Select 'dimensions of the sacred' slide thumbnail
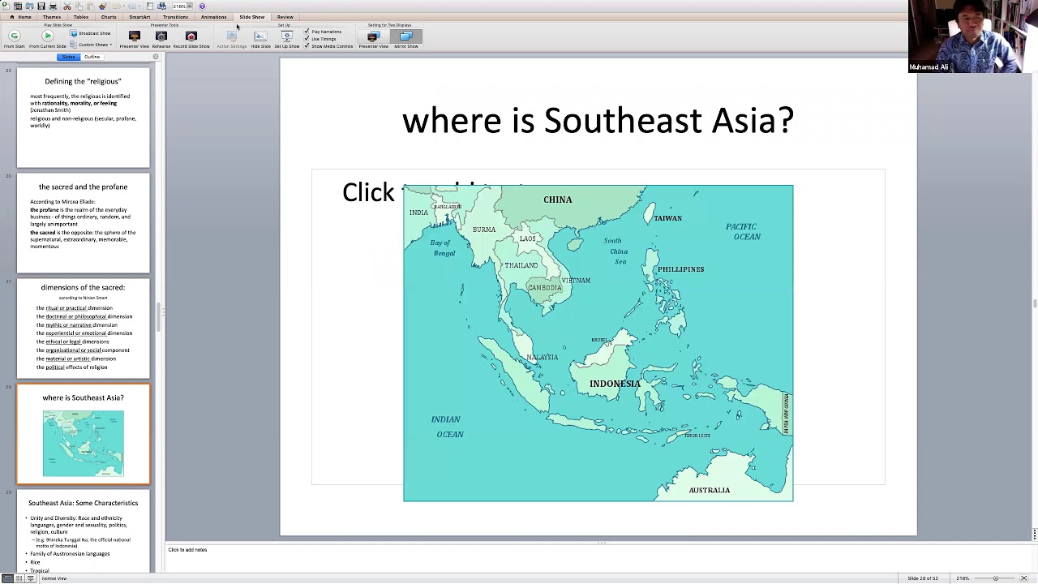1038x584 pixels. coord(84,329)
